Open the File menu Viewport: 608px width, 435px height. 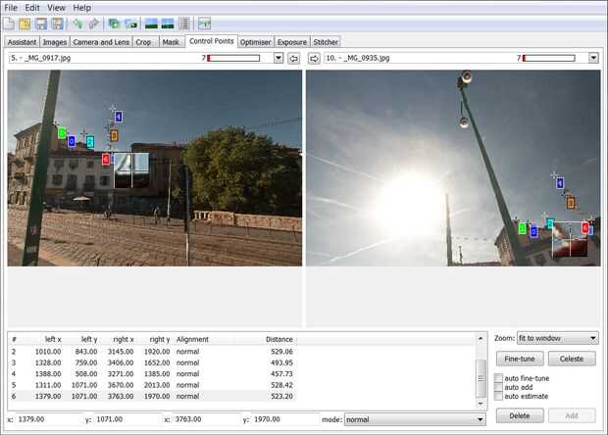[x=11, y=8]
